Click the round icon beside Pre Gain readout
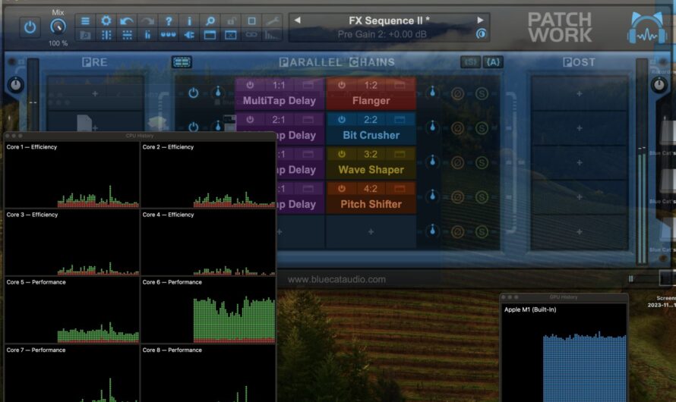This screenshot has width=676, height=402. click(481, 33)
